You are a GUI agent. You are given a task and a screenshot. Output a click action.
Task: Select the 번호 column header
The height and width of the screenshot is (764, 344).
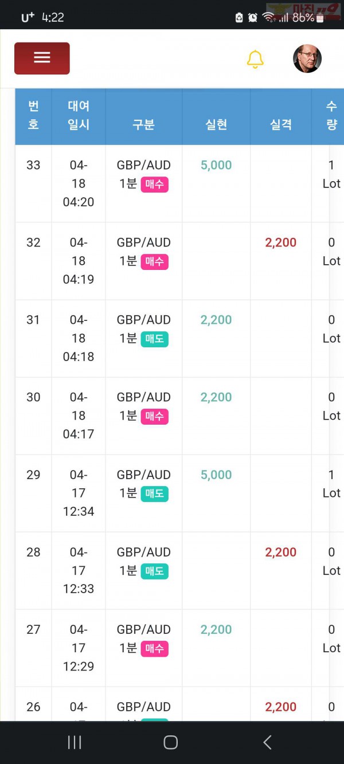coord(33,116)
